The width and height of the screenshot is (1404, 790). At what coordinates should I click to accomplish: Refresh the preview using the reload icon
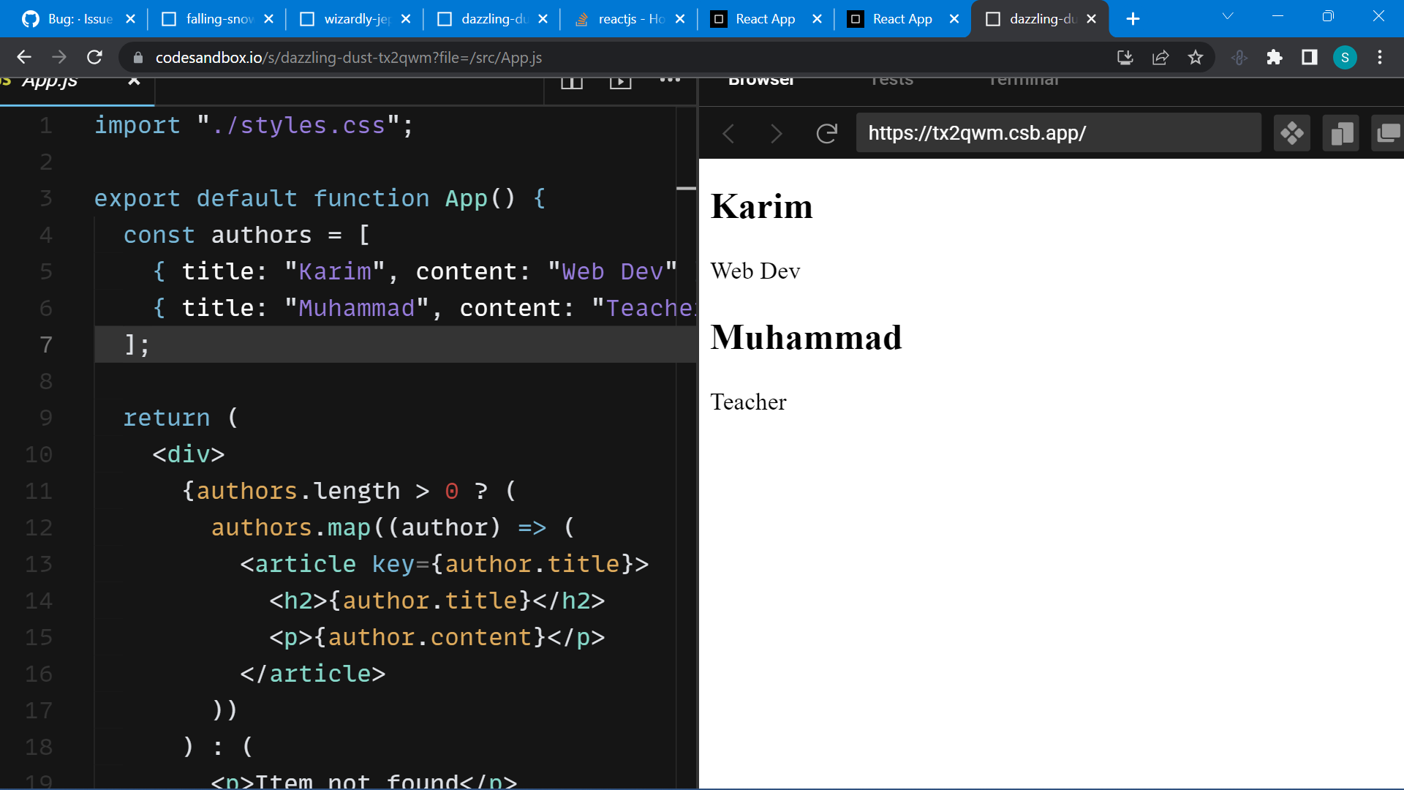[827, 133]
